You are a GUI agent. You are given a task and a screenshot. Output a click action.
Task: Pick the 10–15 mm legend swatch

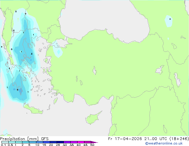(40, 142)
